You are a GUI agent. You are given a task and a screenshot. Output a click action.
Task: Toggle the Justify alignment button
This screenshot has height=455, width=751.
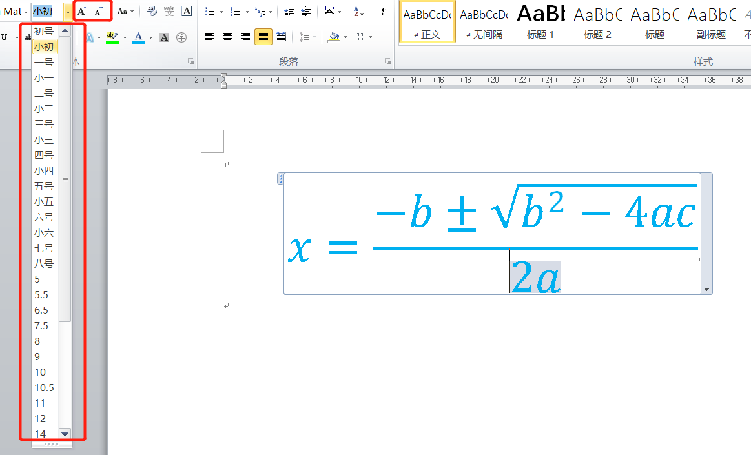click(263, 37)
